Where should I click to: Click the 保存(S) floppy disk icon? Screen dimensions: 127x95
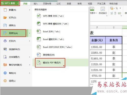[x=5, y=25]
